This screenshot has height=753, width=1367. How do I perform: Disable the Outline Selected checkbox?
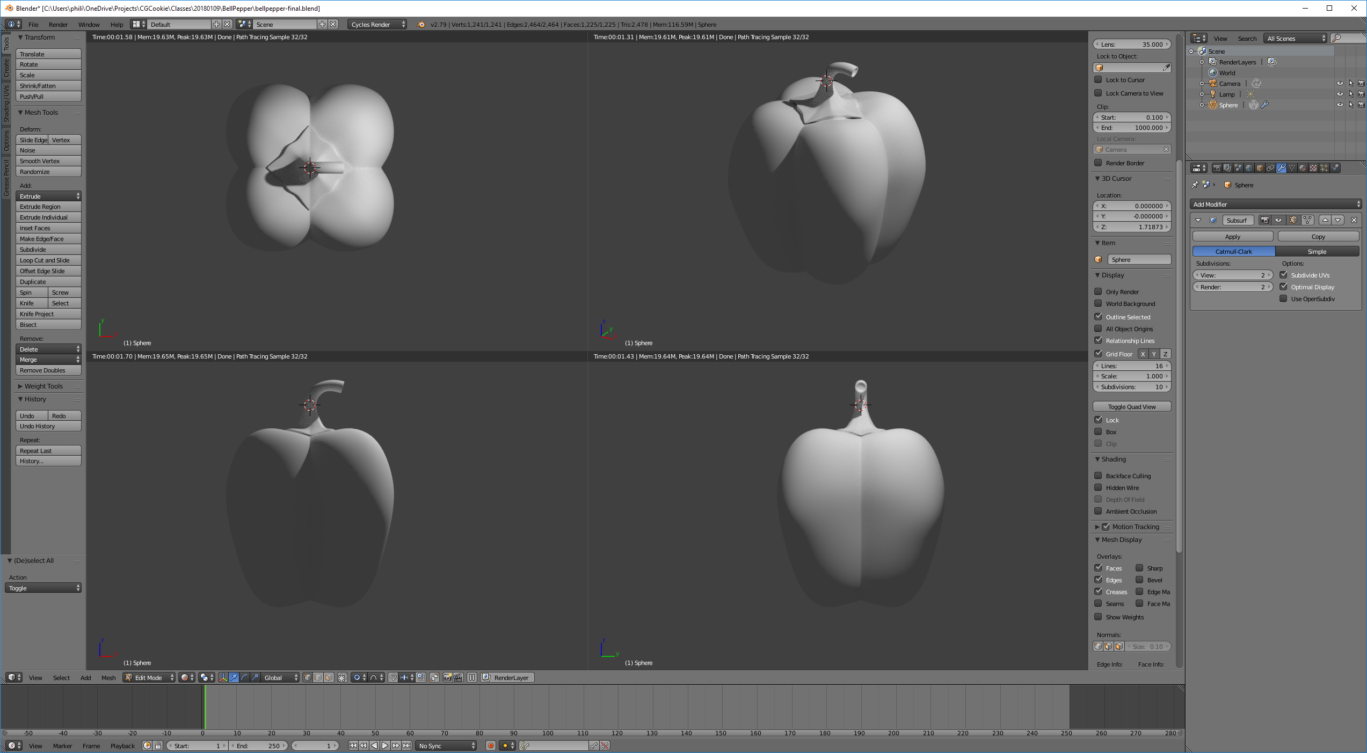pos(1099,317)
